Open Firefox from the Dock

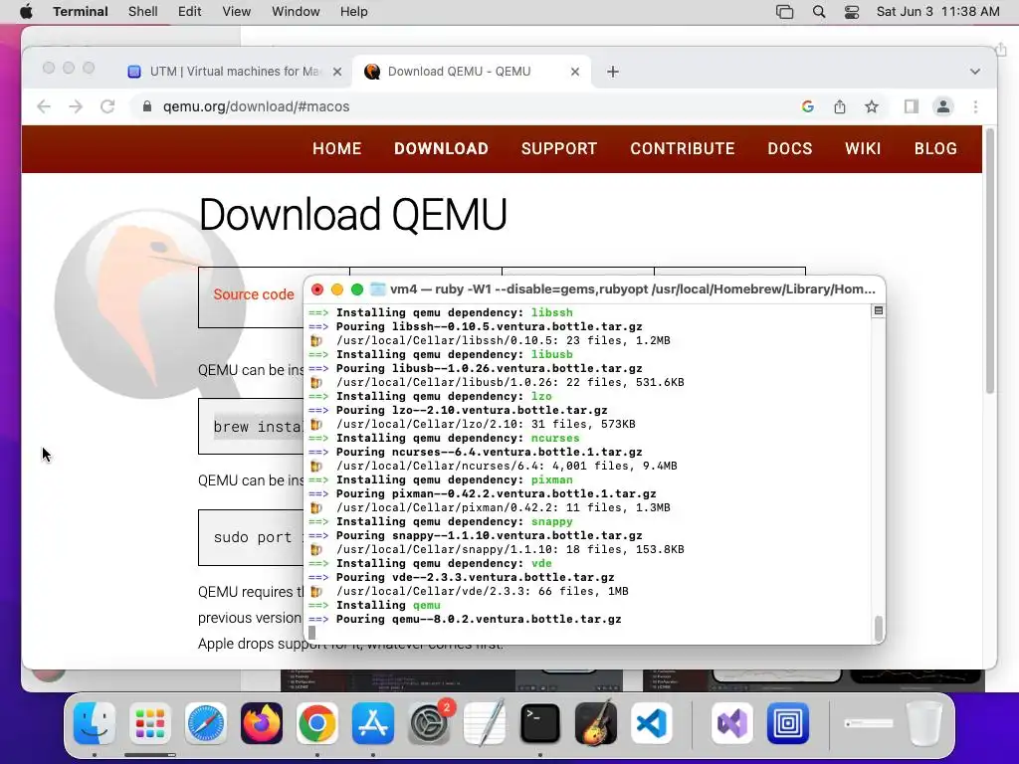[262, 723]
